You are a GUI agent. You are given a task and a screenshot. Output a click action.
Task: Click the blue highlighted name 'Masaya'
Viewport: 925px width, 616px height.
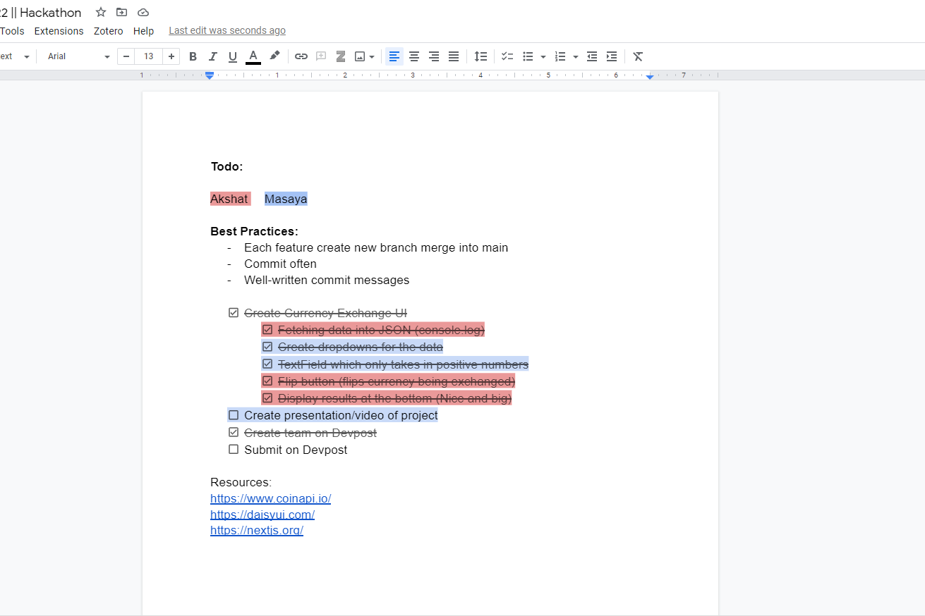(286, 199)
